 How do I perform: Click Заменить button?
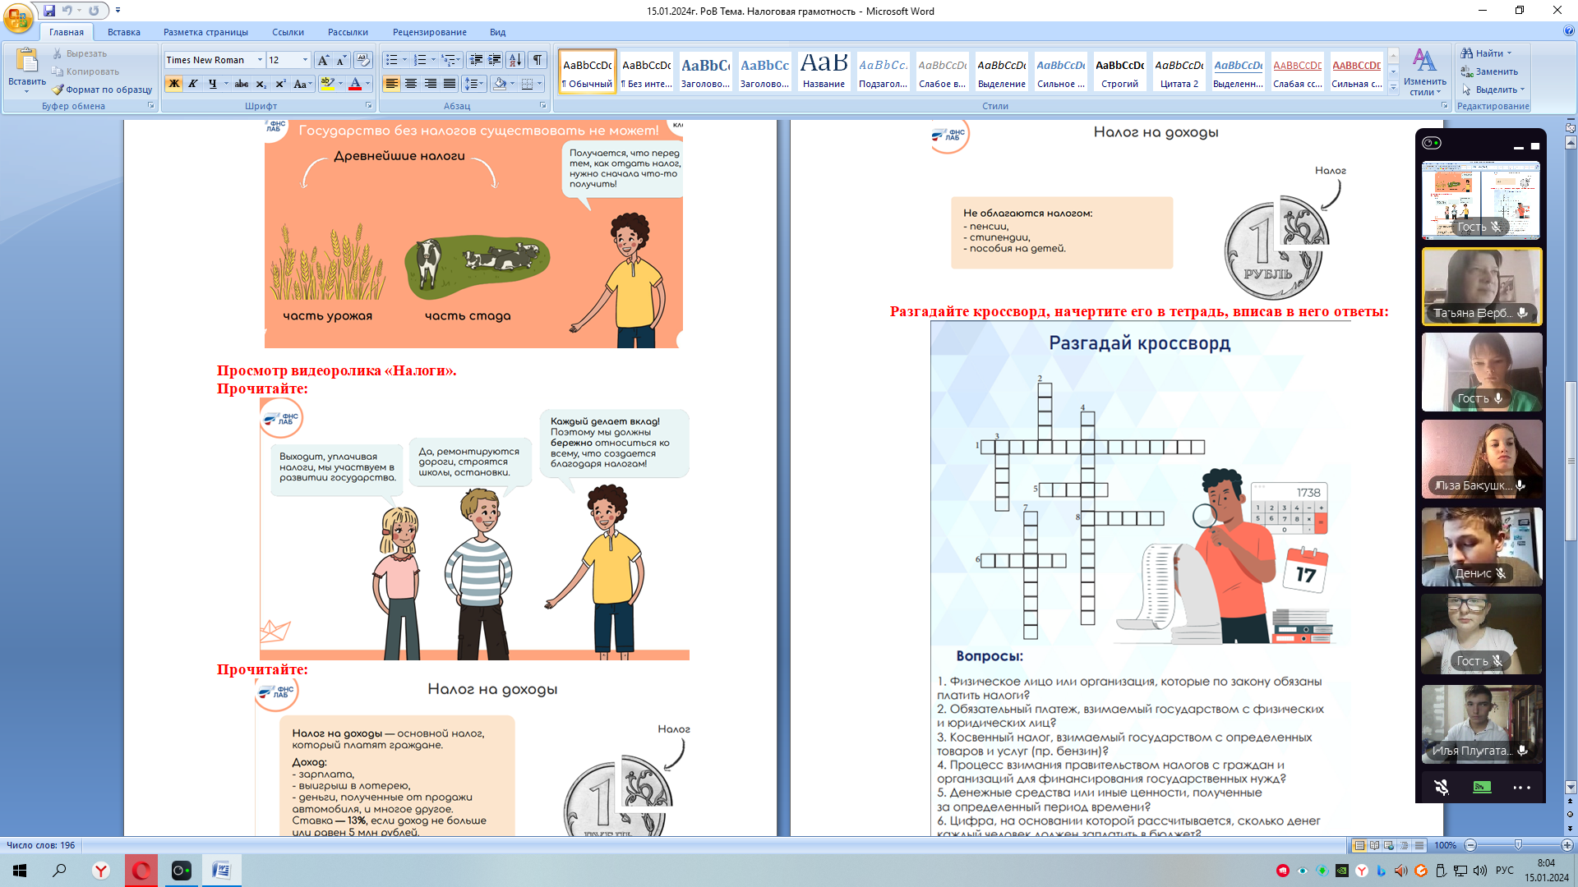tap(1489, 71)
